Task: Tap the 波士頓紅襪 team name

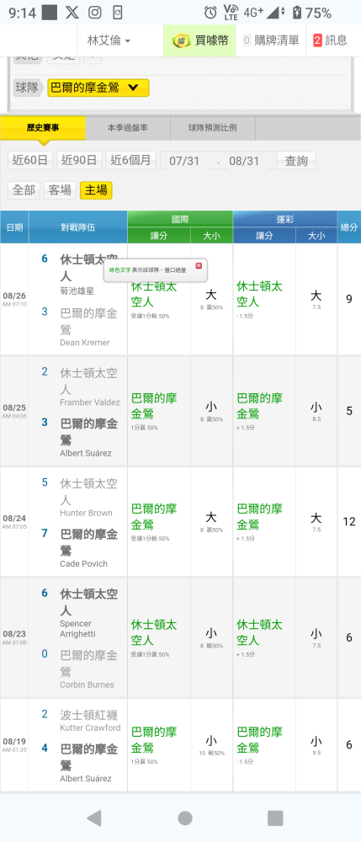Action: [x=89, y=715]
